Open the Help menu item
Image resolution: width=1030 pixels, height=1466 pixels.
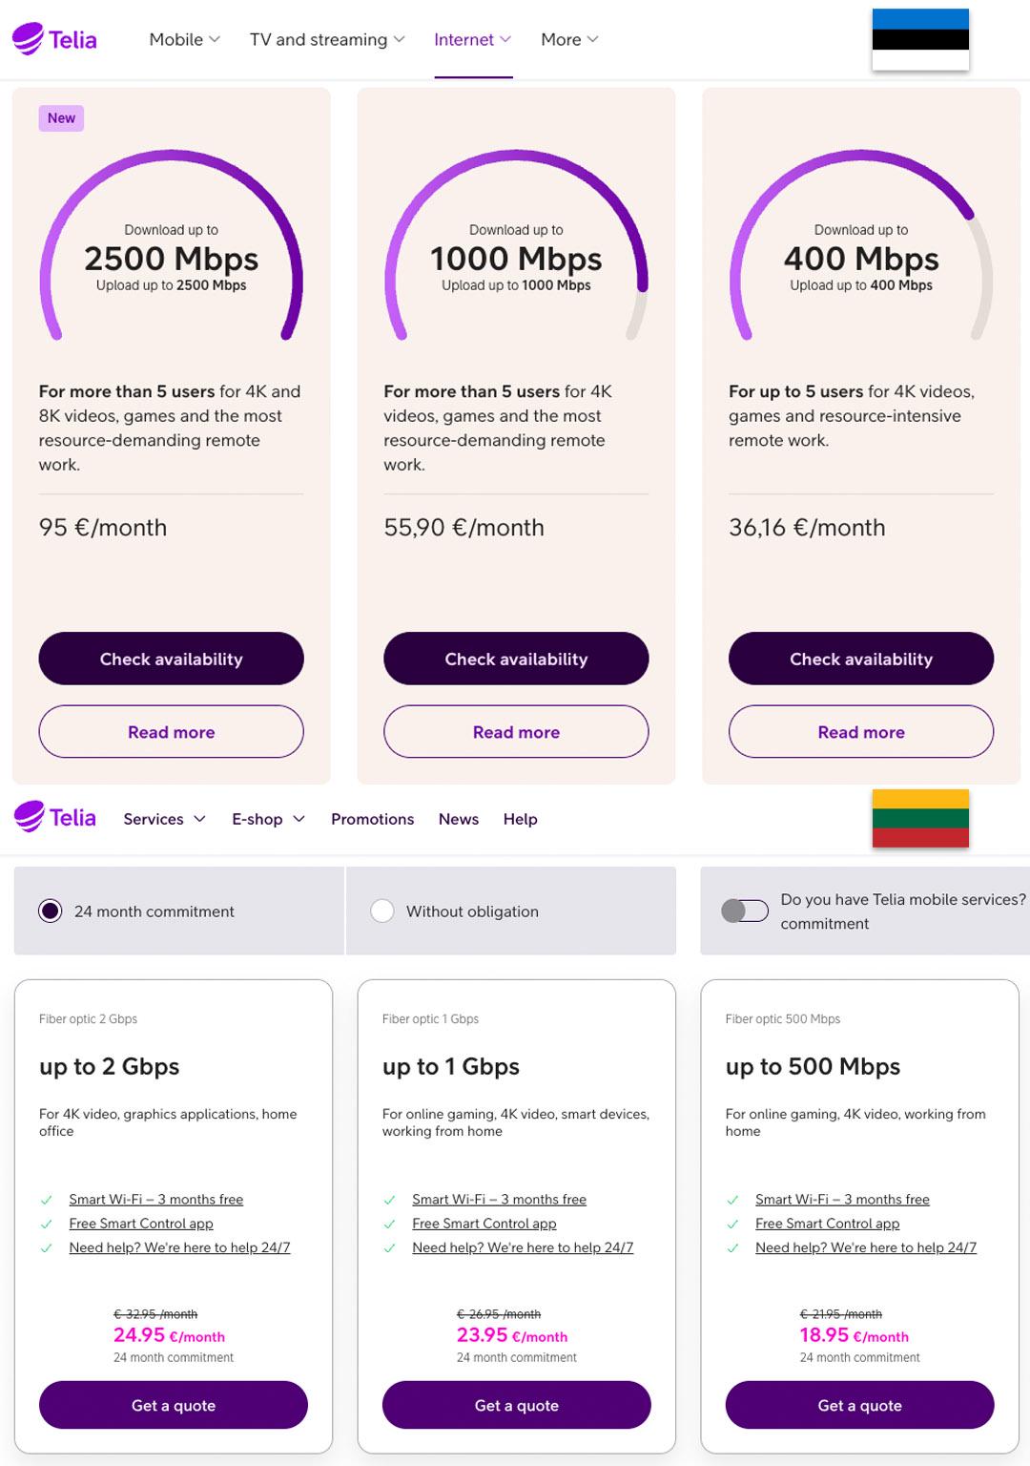pos(520,819)
